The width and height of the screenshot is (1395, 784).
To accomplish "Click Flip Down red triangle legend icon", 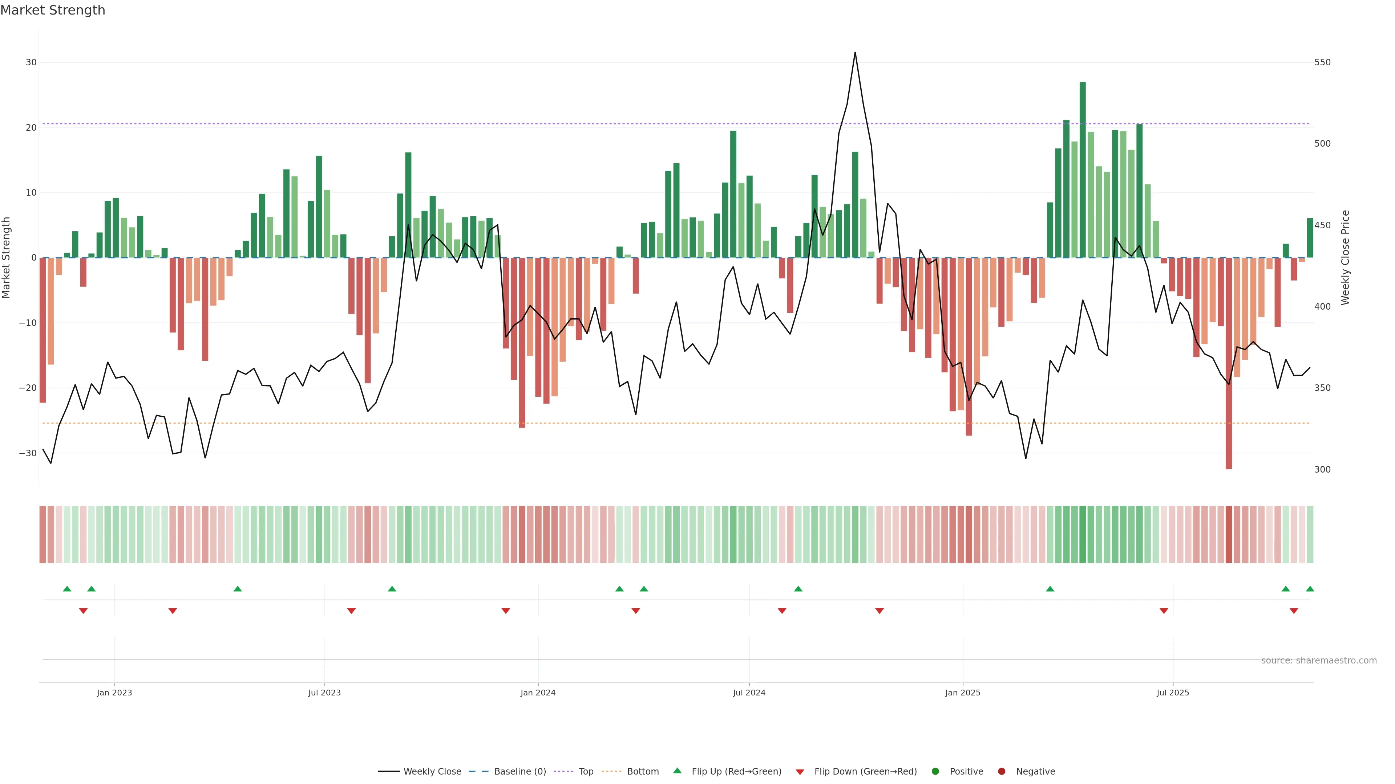I will (x=800, y=772).
